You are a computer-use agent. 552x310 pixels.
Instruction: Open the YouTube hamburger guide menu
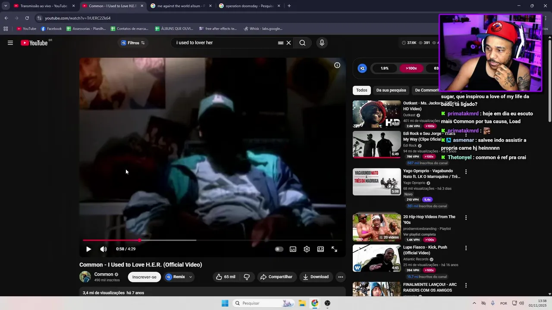click(10, 43)
